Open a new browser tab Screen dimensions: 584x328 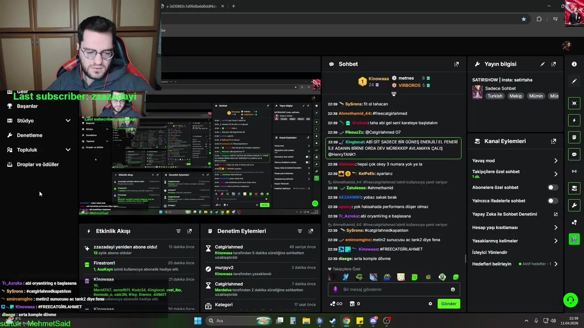pos(234,6)
